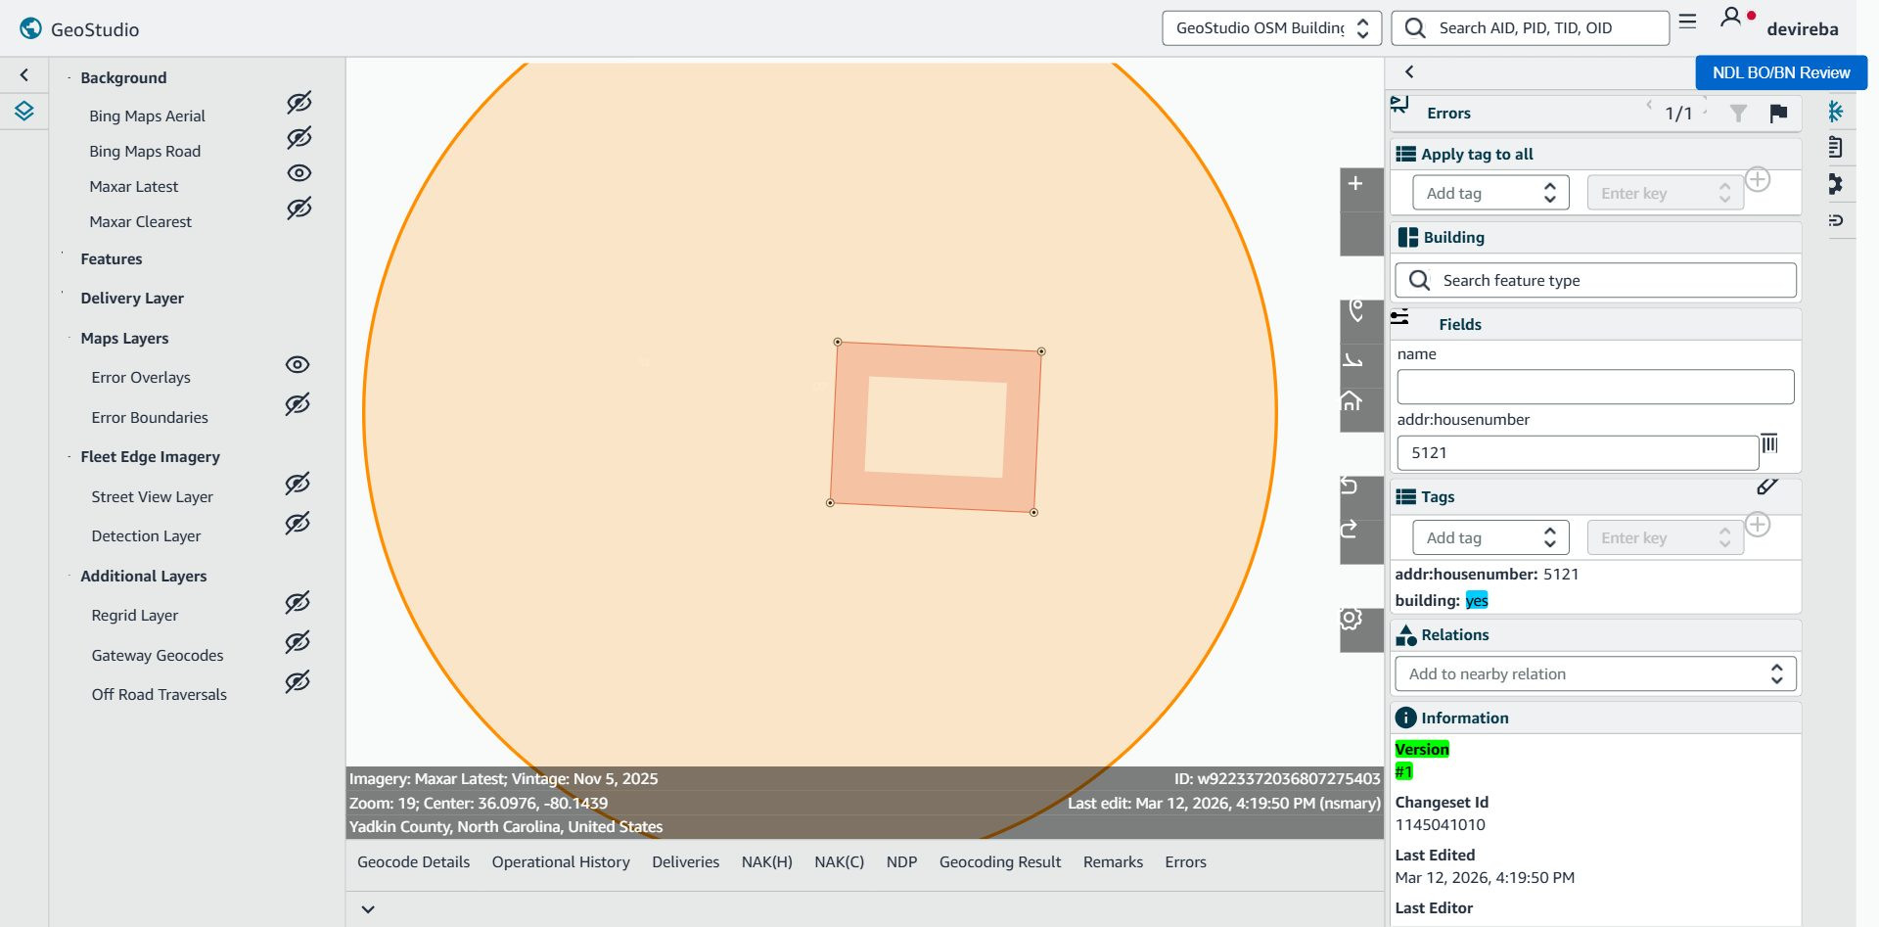
Task: Select the line drawing tool on map
Action: [x=1352, y=360]
